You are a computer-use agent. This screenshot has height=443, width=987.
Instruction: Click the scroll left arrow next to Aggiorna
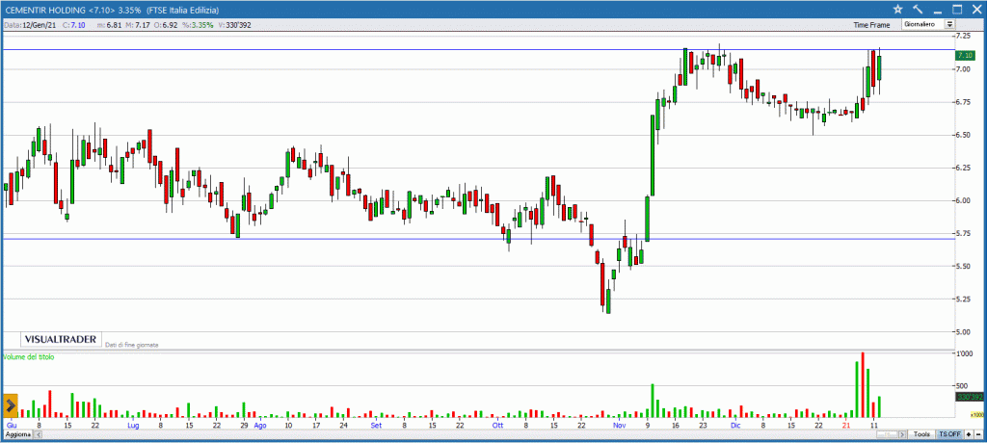[x=38, y=434]
